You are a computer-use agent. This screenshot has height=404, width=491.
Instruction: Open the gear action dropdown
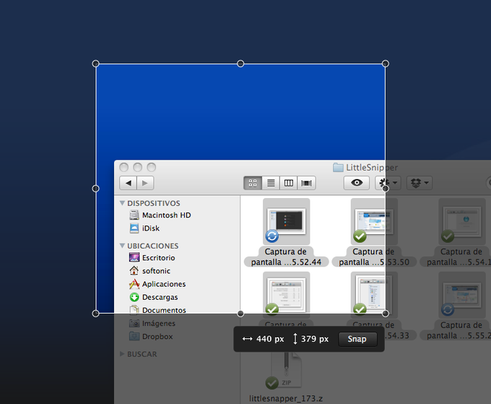[388, 183]
